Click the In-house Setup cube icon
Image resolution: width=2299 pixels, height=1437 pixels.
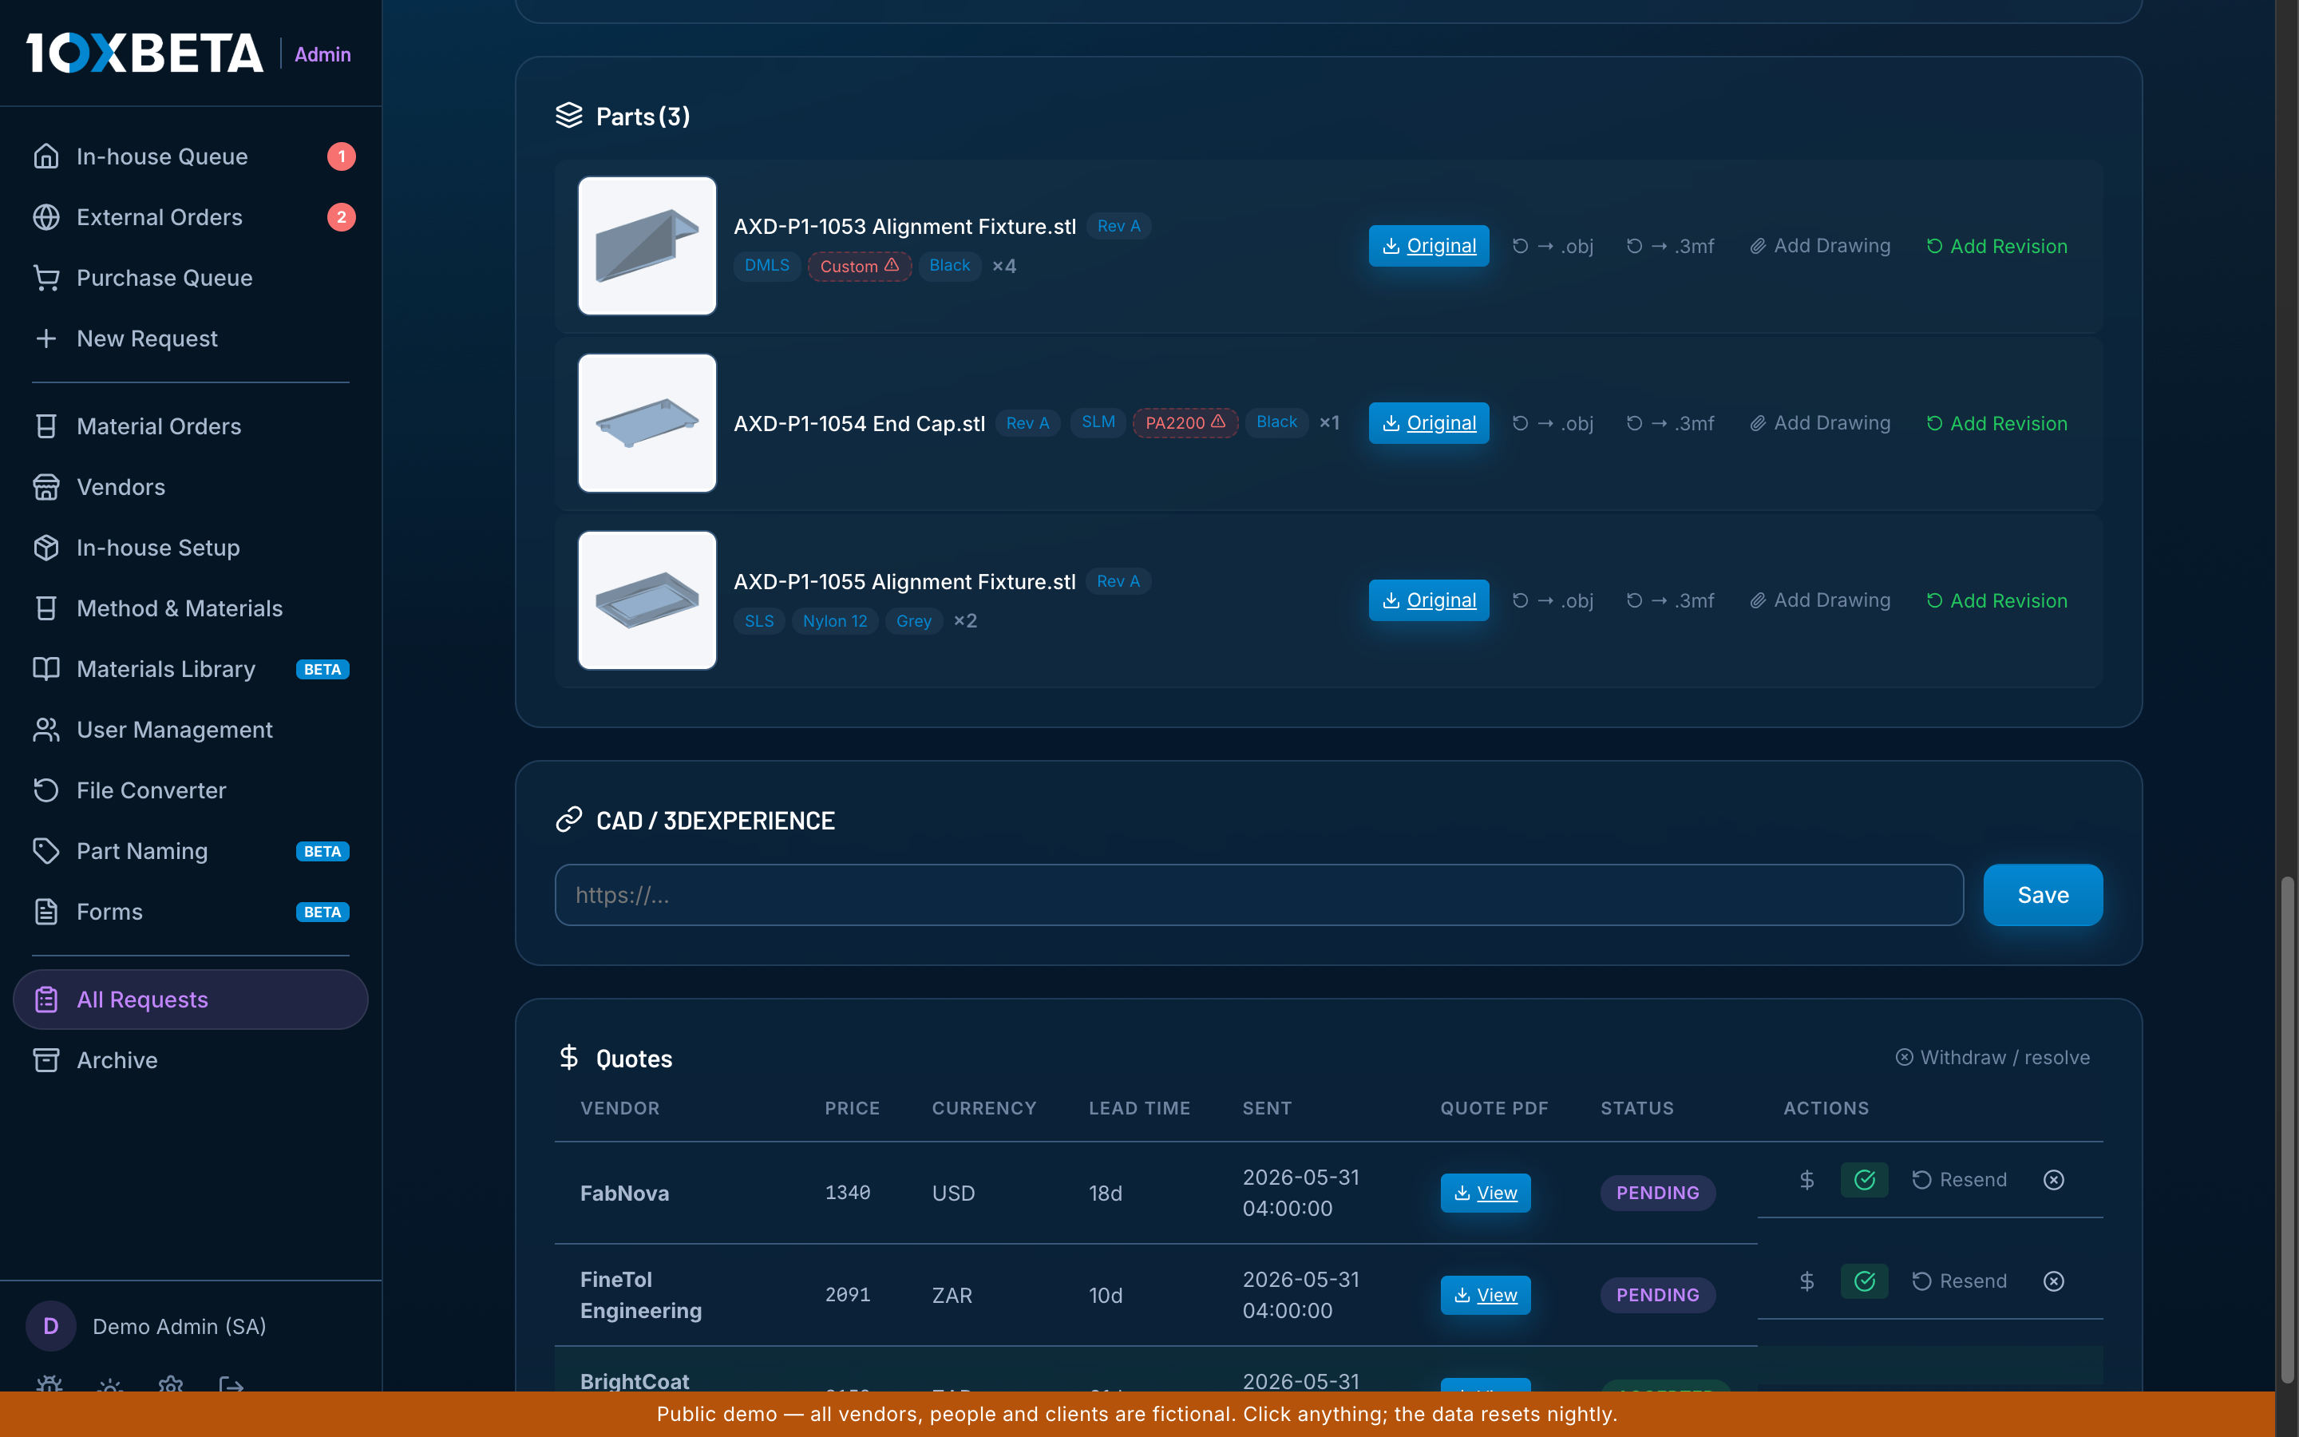[x=46, y=548]
